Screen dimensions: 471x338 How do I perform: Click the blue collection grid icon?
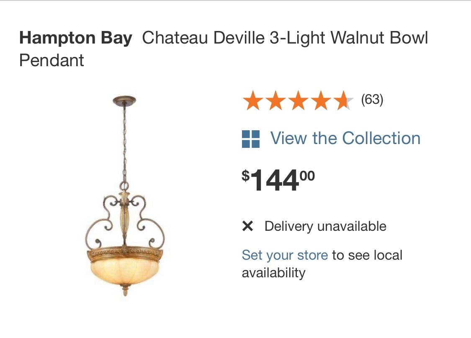(251, 139)
